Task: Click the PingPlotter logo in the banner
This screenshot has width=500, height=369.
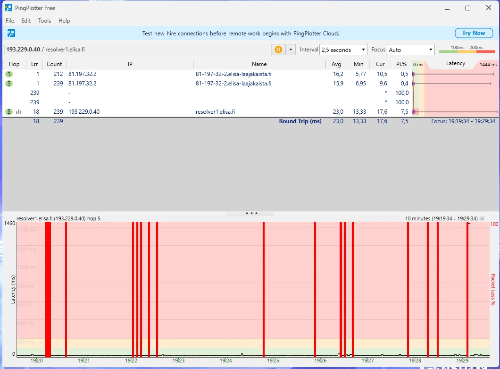Action: [x=11, y=33]
